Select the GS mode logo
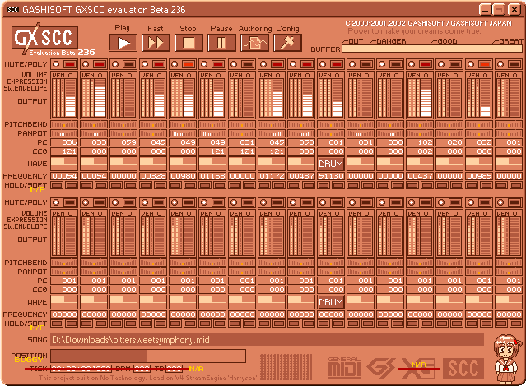Screen dimensions: 526x386 coord(381,368)
